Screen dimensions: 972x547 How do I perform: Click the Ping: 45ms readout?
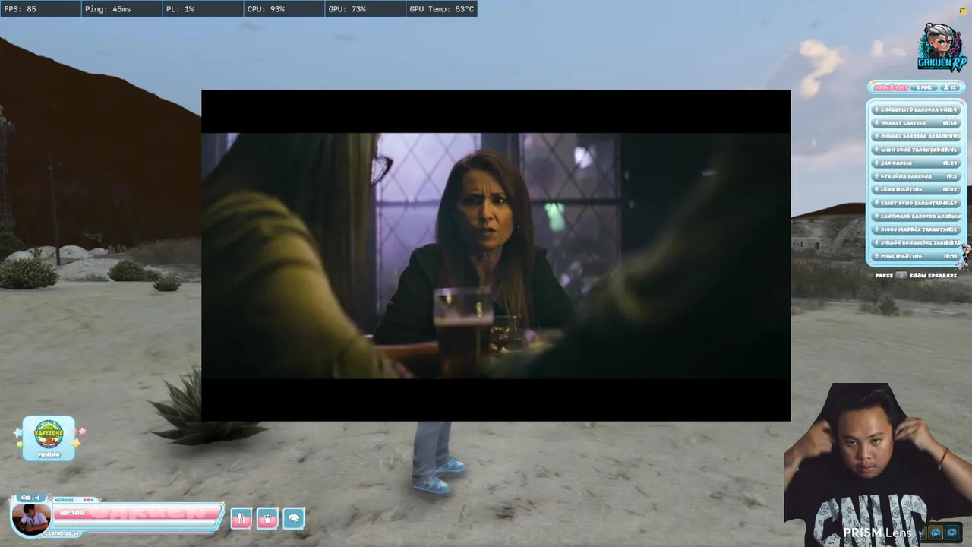121,9
